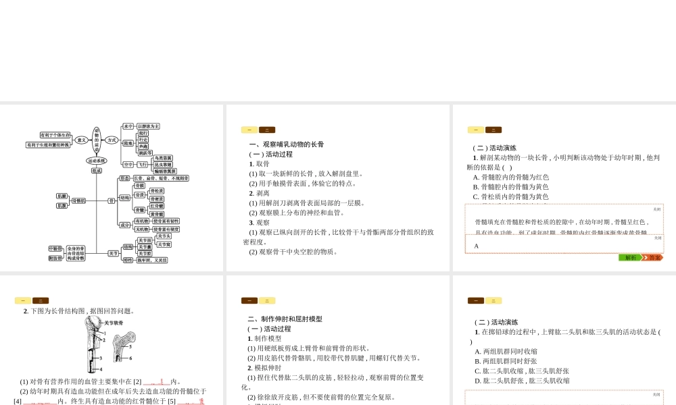Click heading 二、制作伸肘和屈肘模型
The height and width of the screenshot is (405, 676).
285,319
